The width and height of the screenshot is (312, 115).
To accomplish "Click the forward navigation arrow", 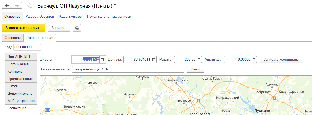I will point(17,6).
